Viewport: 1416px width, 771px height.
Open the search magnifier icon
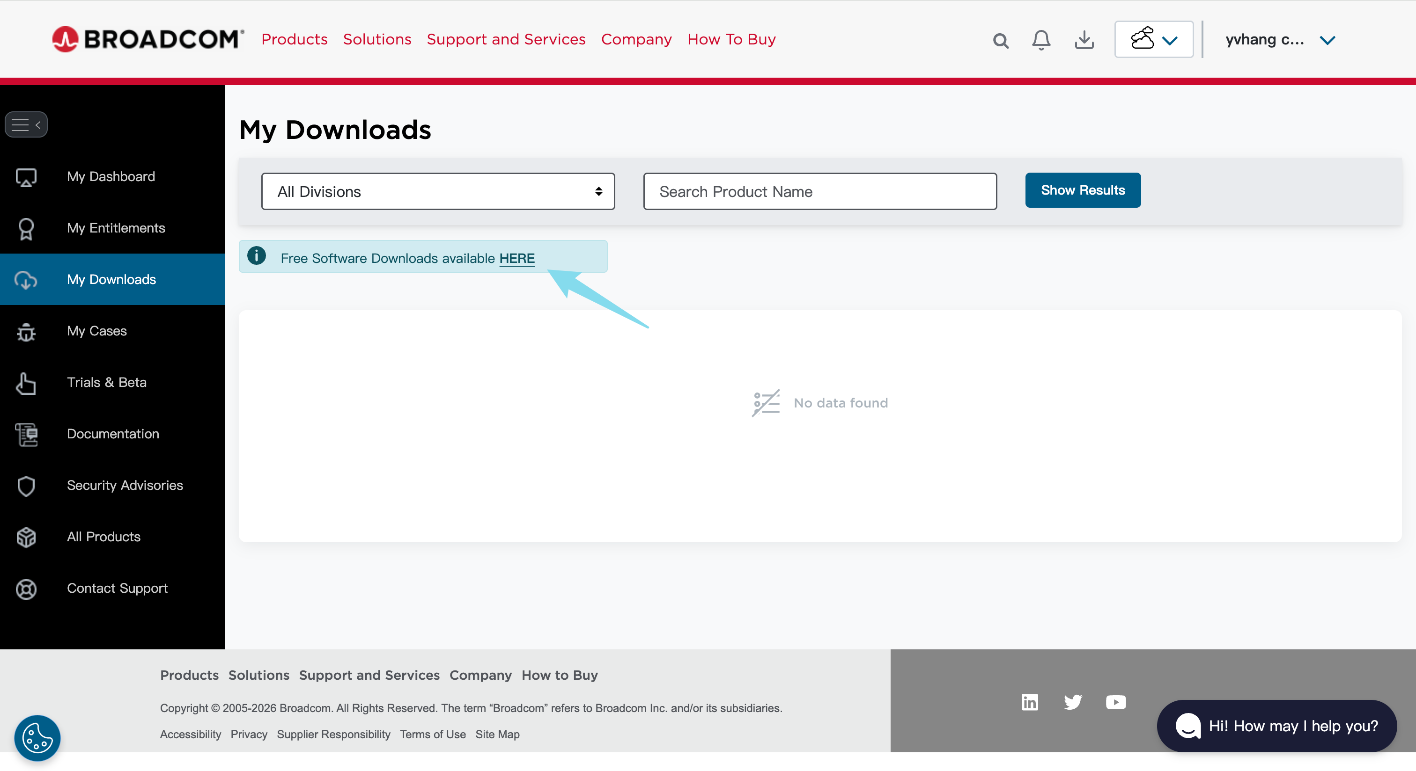1001,41
